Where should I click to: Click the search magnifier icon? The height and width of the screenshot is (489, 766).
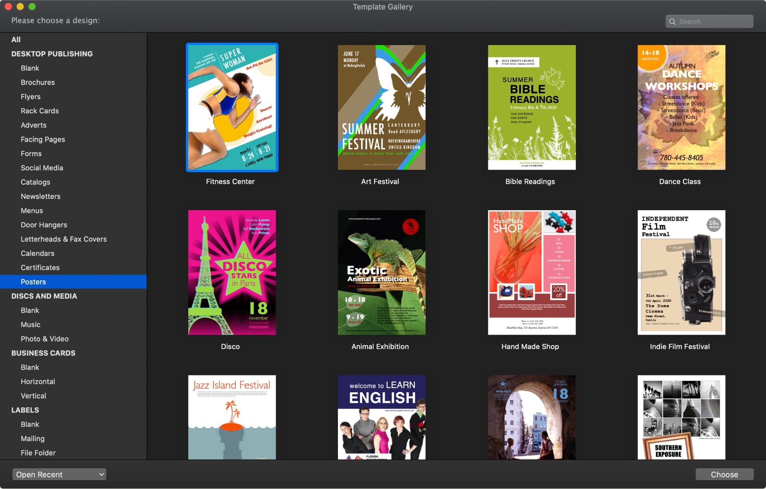pos(673,21)
